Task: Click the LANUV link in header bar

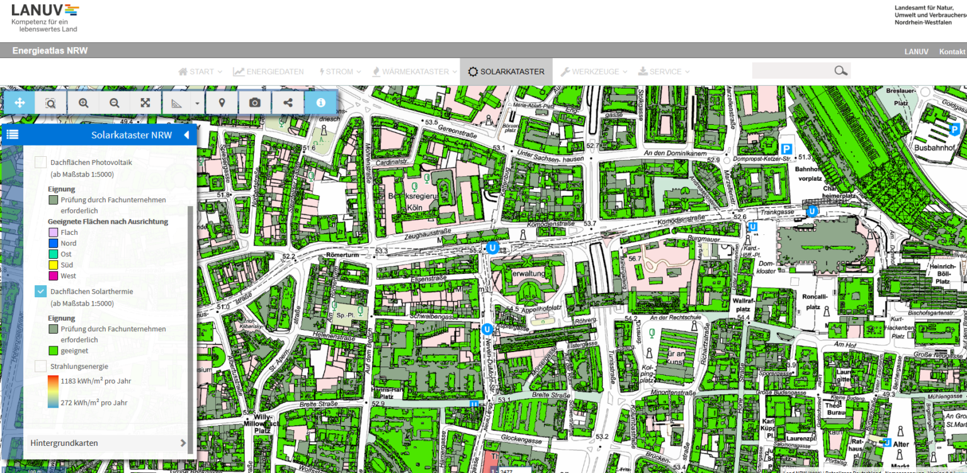Action: (916, 52)
